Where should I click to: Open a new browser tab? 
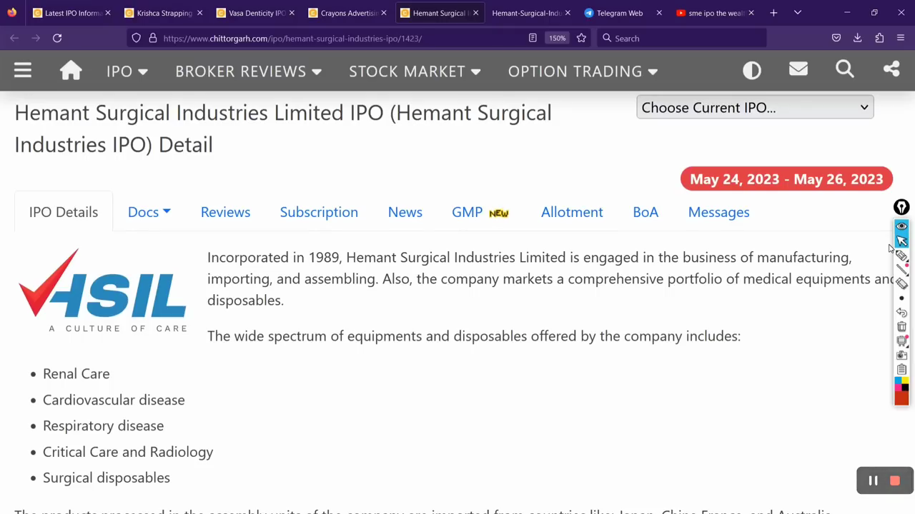773,13
